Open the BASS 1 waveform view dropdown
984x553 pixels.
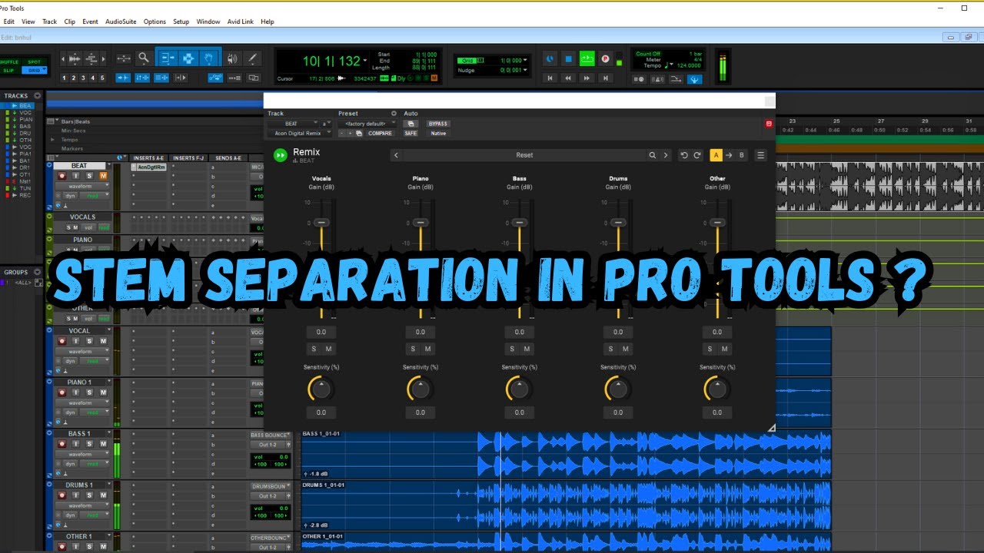[x=82, y=454]
